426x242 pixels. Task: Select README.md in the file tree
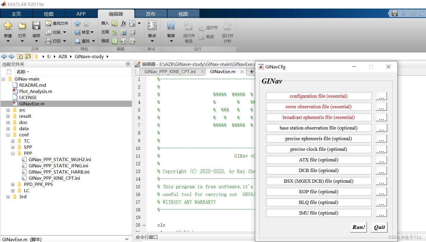[x=32, y=85]
